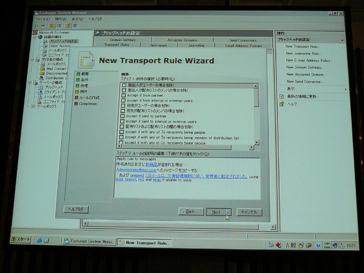Screen dimensions: 364x273
Task: Click the 最新の情報に更新 refresh icon
Action: coord(282,96)
